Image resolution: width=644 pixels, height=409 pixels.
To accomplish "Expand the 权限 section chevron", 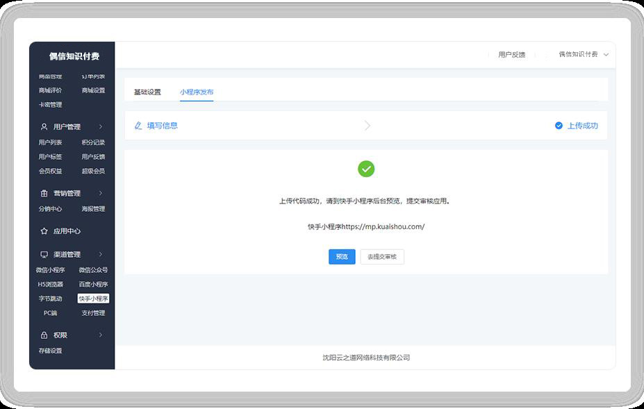I will coord(101,335).
